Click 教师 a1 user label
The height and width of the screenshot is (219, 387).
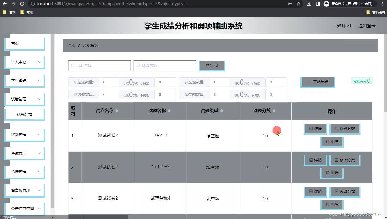[x=344, y=26]
